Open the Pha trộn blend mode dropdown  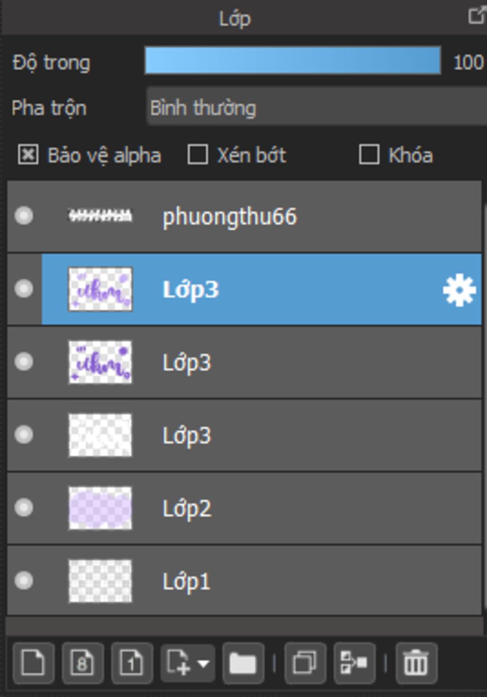[x=316, y=108]
